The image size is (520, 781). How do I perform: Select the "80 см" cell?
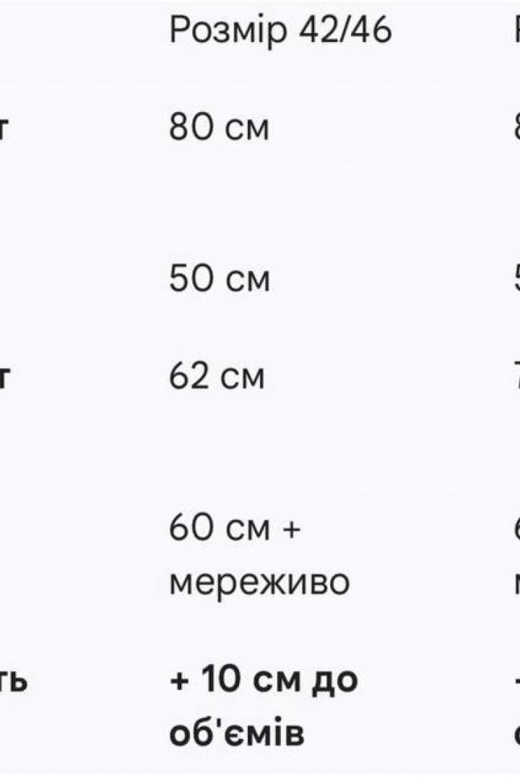coord(220,128)
